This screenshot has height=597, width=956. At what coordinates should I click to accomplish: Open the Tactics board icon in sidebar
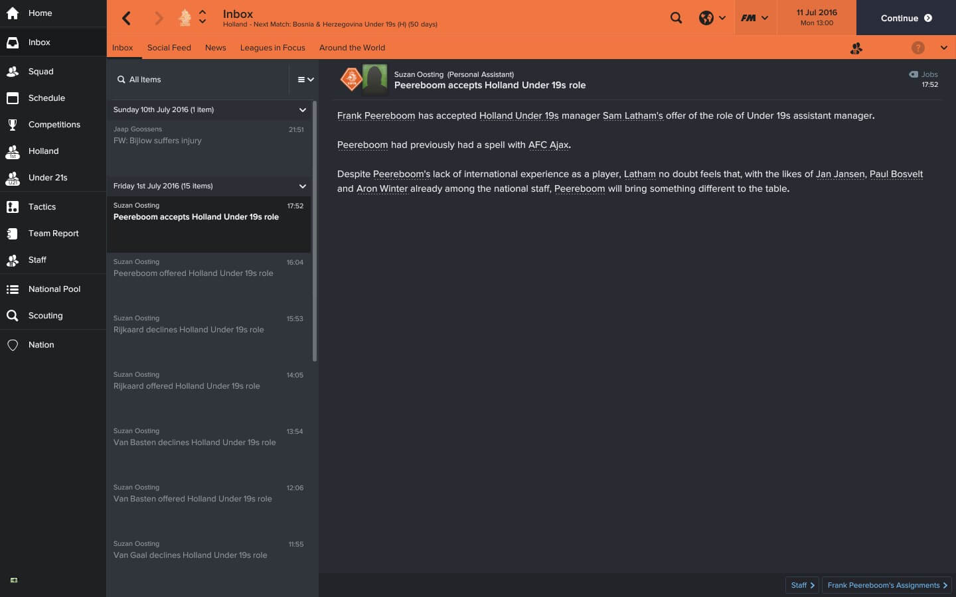pos(13,207)
